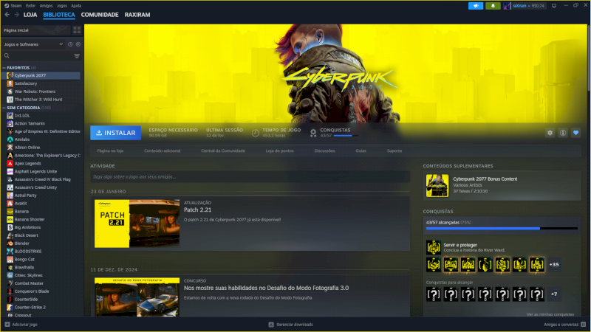The image size is (591, 332).
Task: Click Satisfactory game icon in favorites
Action: point(10,83)
